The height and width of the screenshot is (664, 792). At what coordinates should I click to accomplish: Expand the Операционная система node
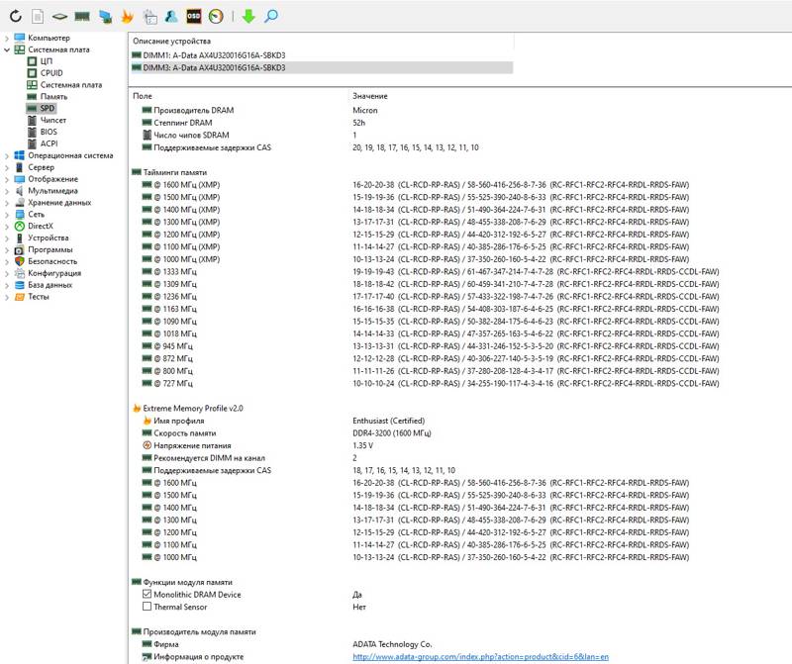tap(7, 155)
